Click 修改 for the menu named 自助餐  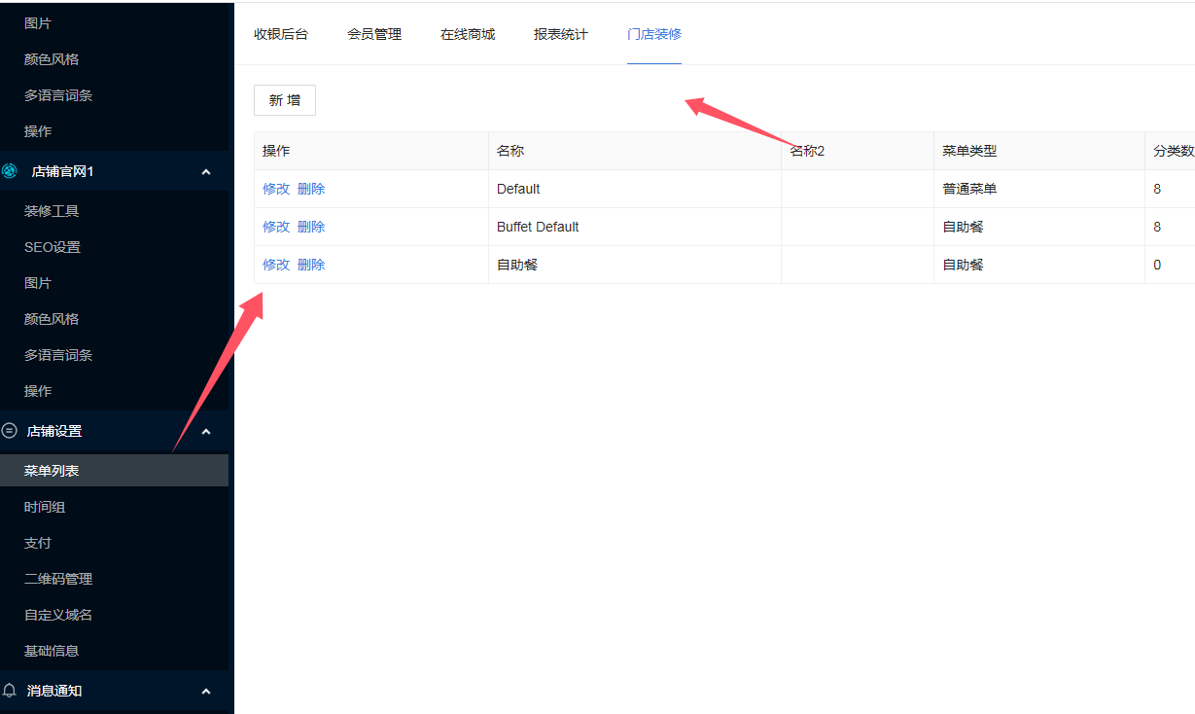click(276, 265)
